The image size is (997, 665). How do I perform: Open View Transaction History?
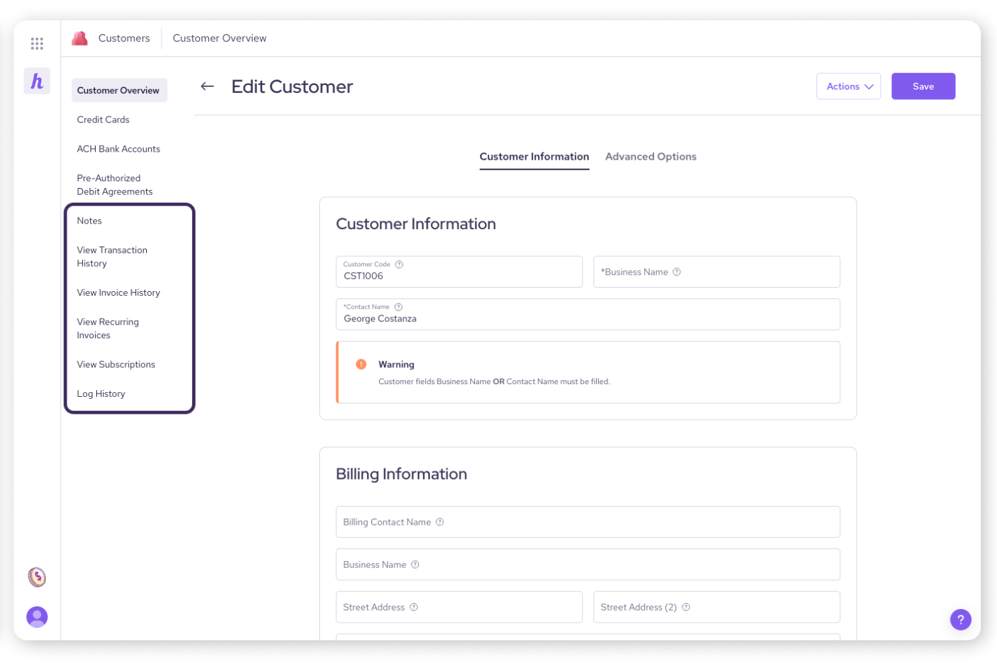(112, 256)
